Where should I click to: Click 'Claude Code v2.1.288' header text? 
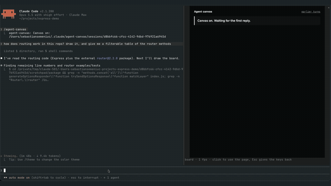(37, 11)
